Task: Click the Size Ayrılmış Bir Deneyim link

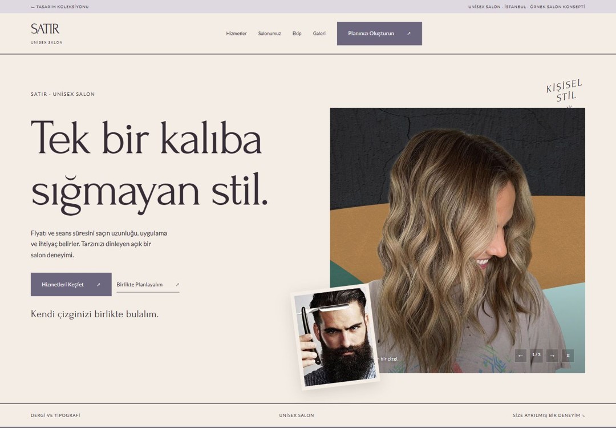Action: [549, 415]
